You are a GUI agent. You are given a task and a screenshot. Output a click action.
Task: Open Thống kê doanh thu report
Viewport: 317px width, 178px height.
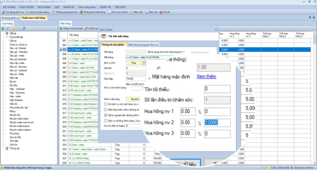click(x=53, y=12)
